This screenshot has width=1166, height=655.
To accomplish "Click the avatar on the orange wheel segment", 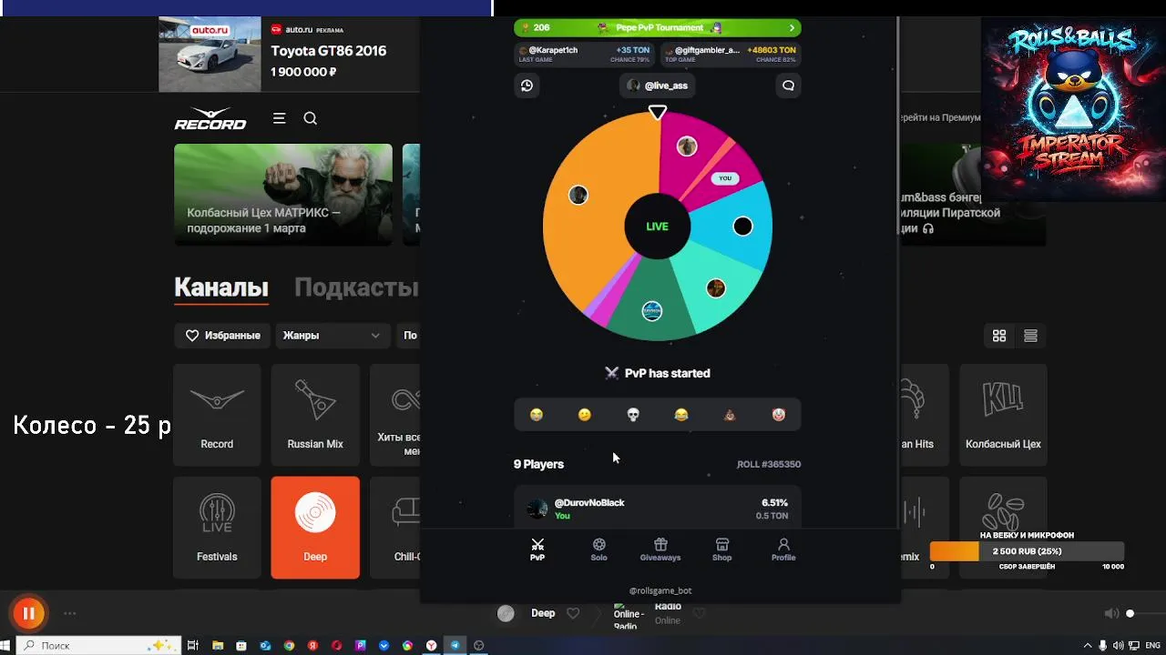I will 578,196.
